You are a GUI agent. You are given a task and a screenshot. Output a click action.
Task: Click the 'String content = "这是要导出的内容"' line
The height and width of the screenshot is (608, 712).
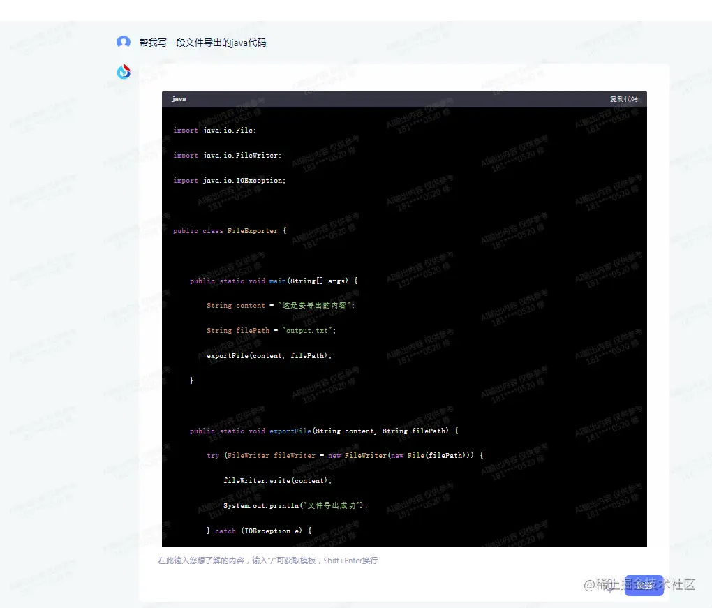coord(281,306)
